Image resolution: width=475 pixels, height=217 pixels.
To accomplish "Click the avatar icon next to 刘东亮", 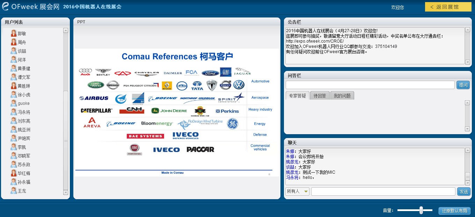I will click(14, 121).
